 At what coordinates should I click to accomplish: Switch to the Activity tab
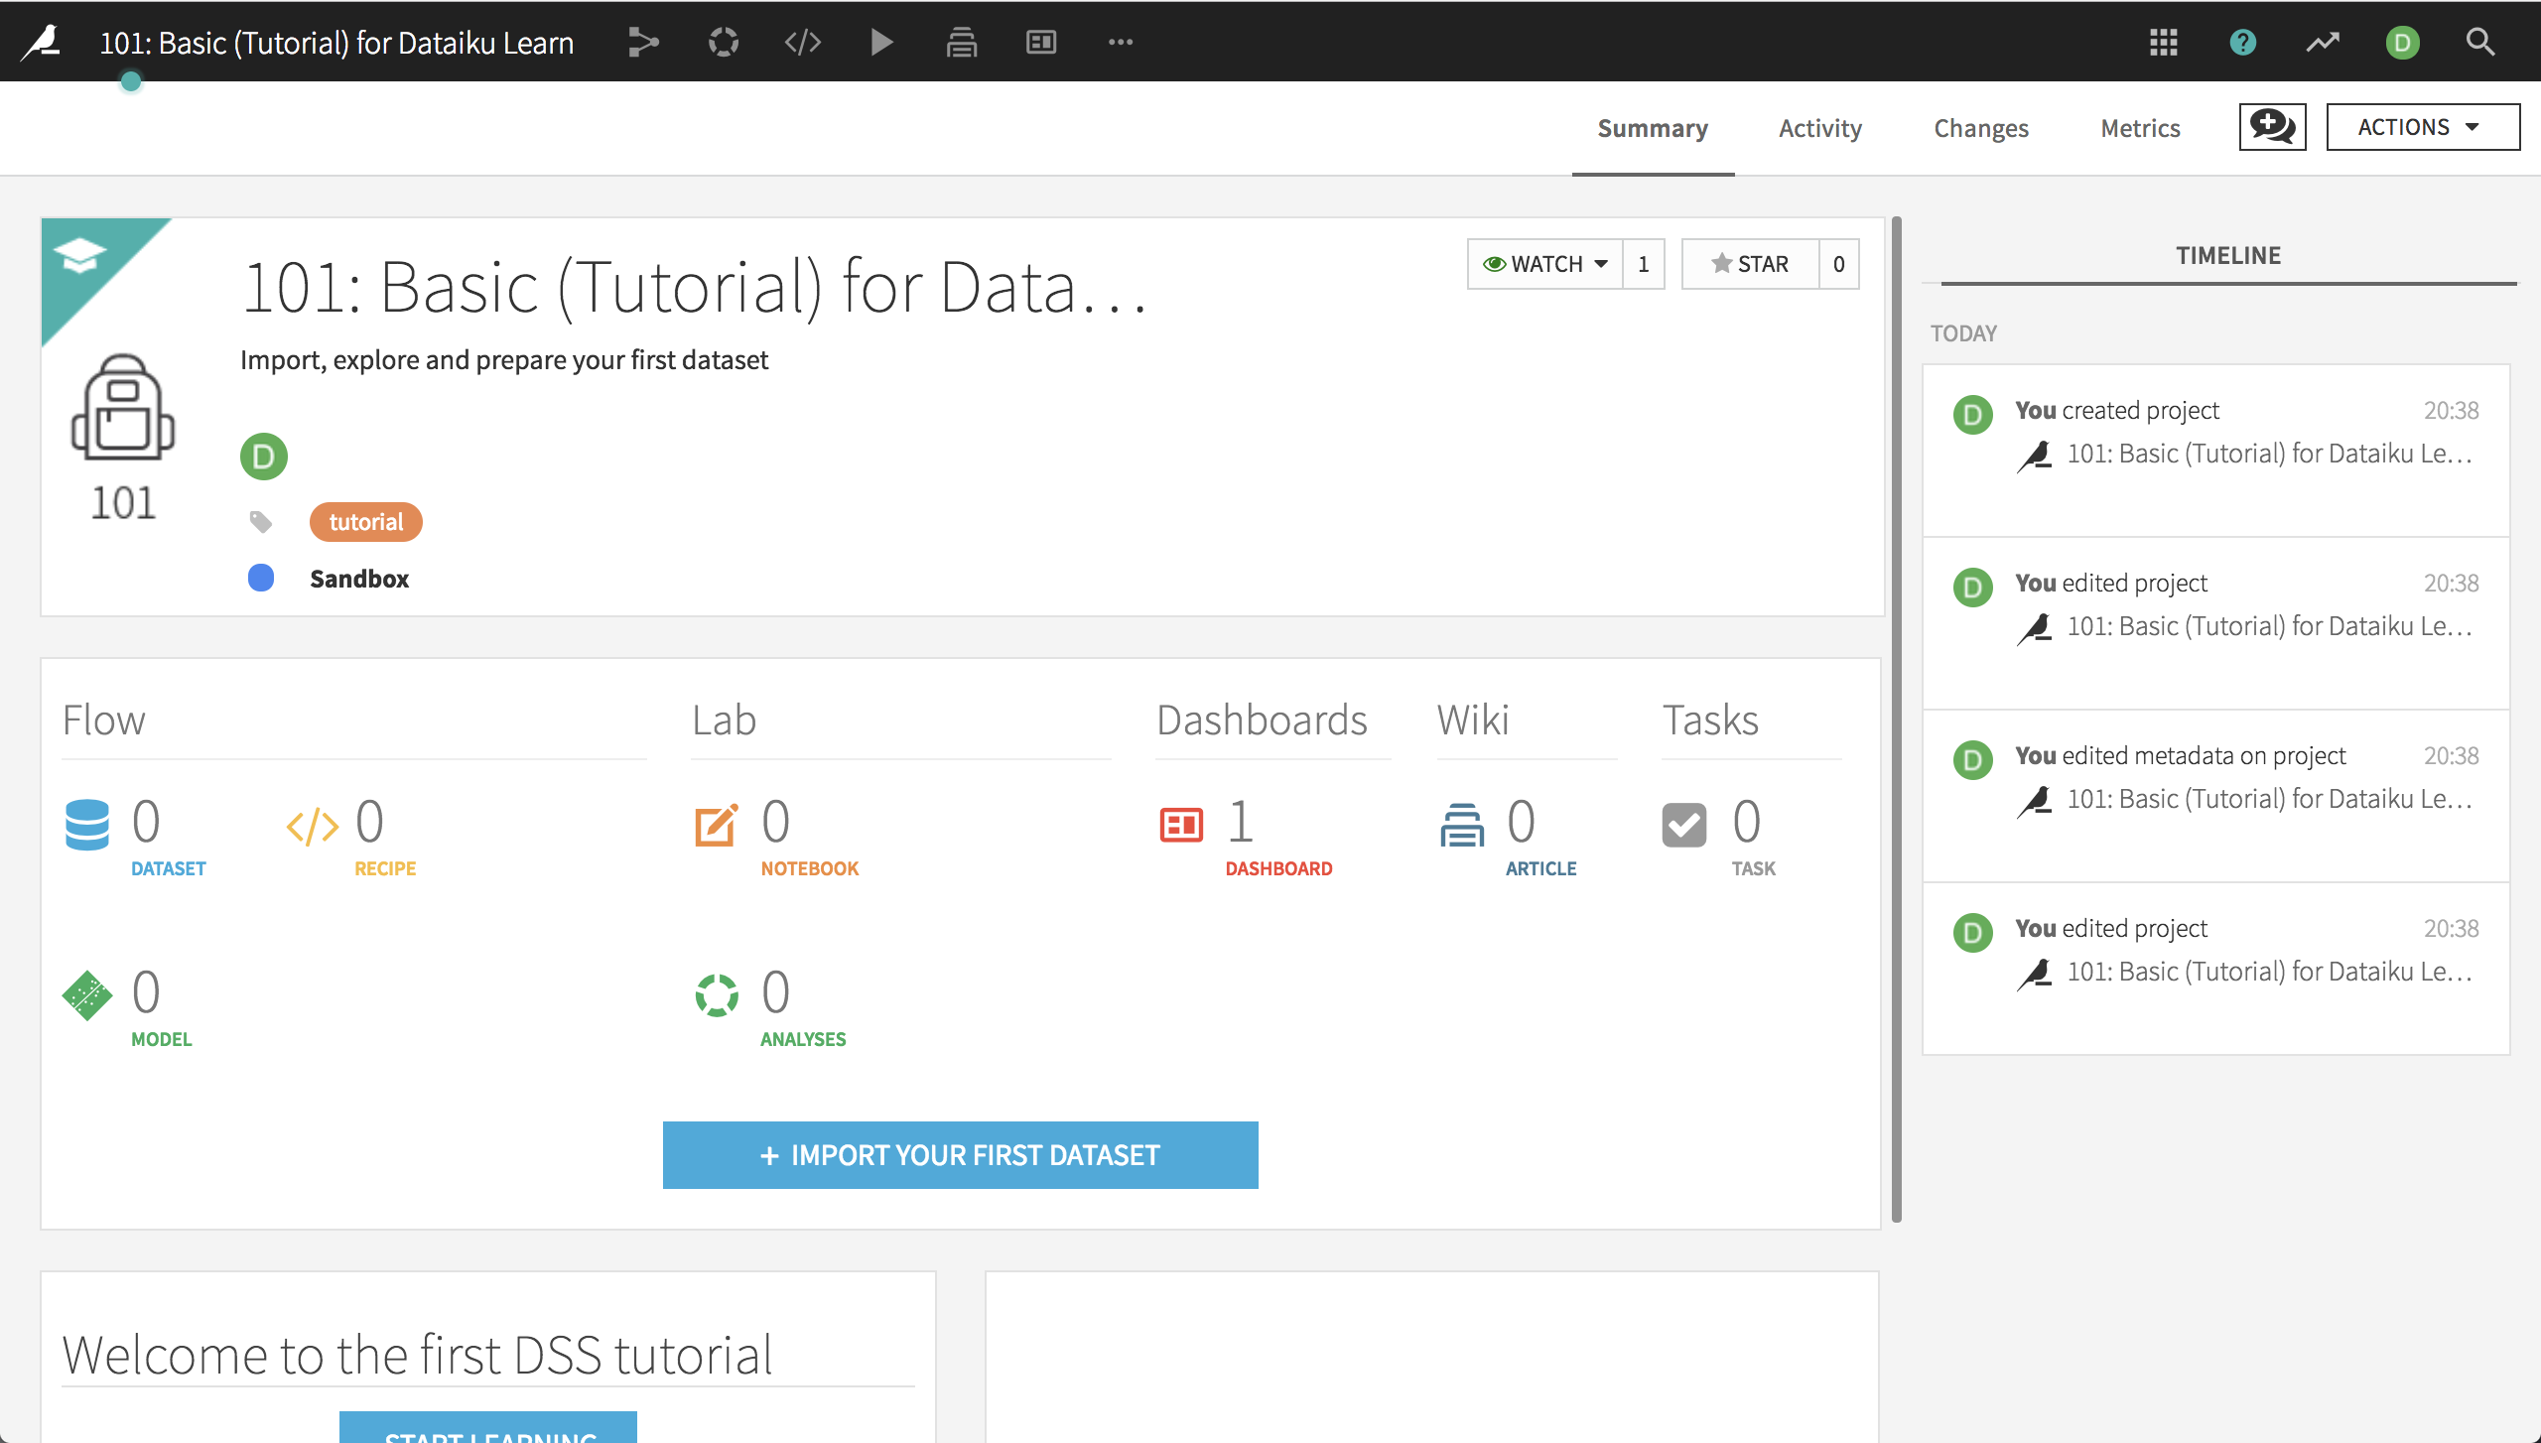(1819, 128)
